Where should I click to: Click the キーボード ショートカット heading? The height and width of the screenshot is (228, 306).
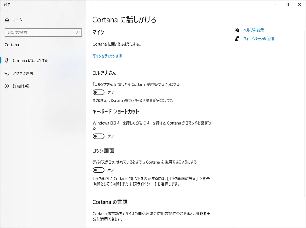115,111
